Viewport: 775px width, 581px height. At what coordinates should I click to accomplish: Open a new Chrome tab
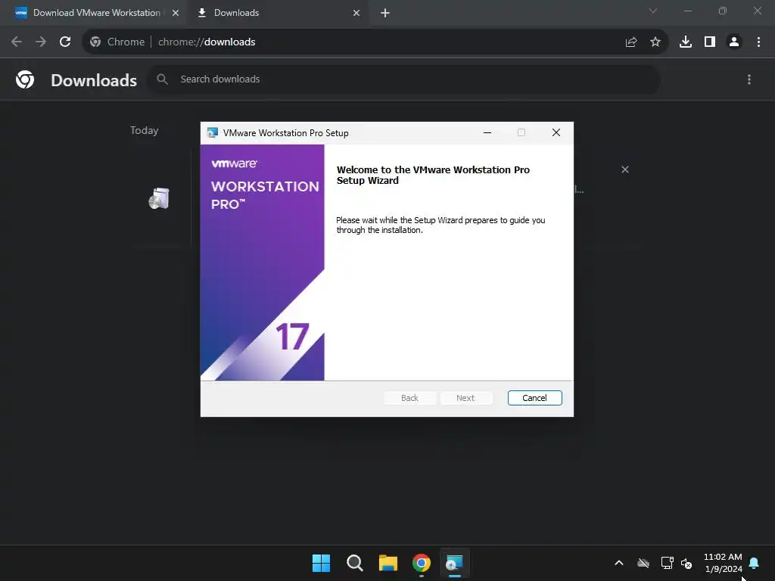click(385, 13)
